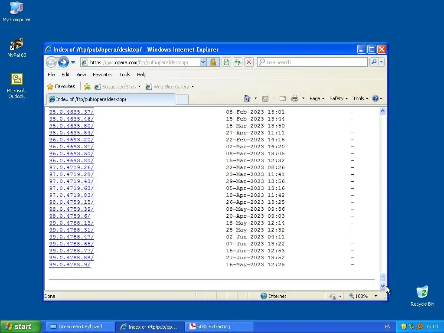Screen dimensions: 444x333
Task: Click Add to Favorites Bar icon
Action: coord(87,87)
